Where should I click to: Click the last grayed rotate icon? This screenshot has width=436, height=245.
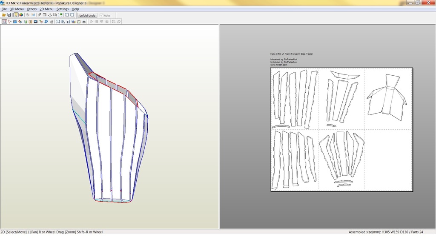119,21
